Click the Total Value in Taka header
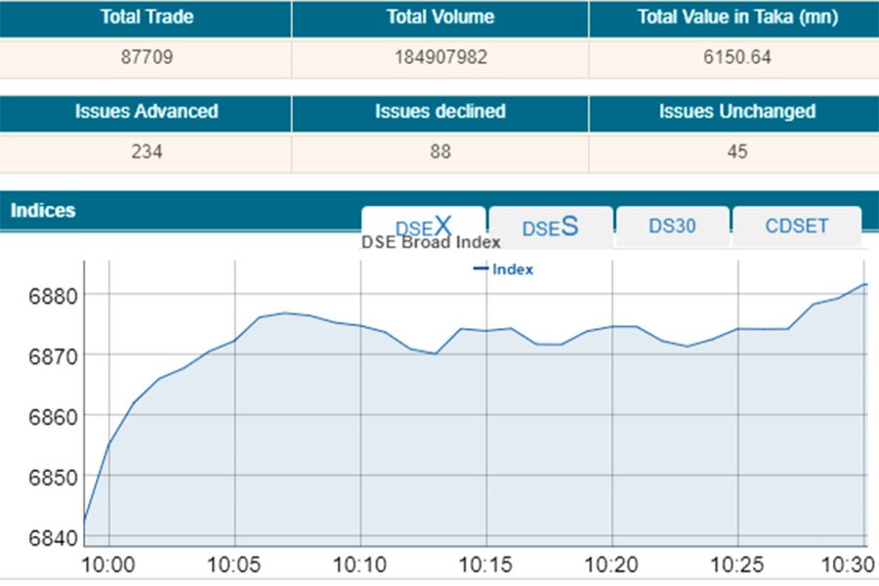The image size is (879, 586). click(x=732, y=18)
